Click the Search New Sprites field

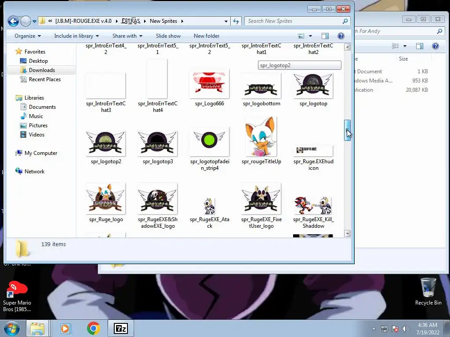tap(297, 21)
